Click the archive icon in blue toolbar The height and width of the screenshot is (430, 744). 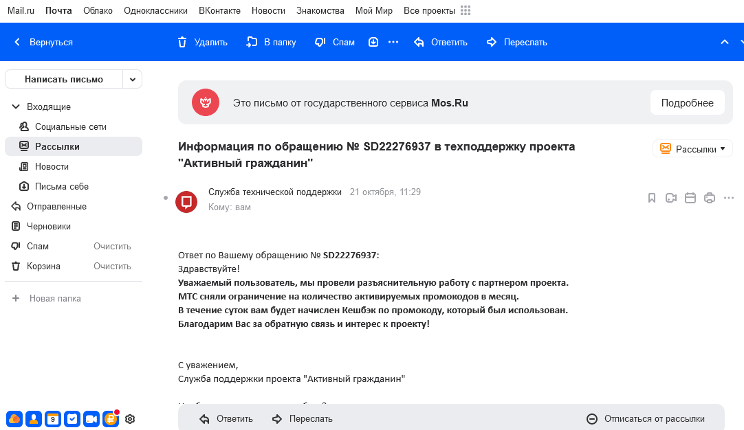point(373,42)
